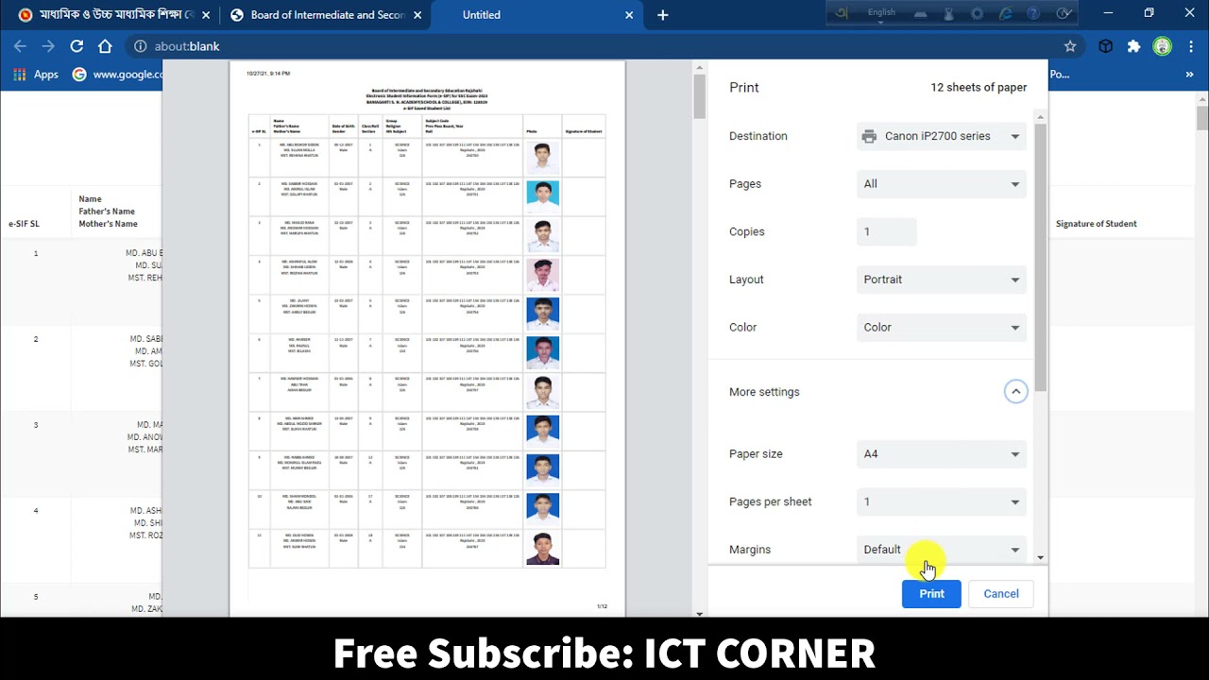
Task: Choose a Paper size from the A4 dropdown
Action: [x=941, y=454]
